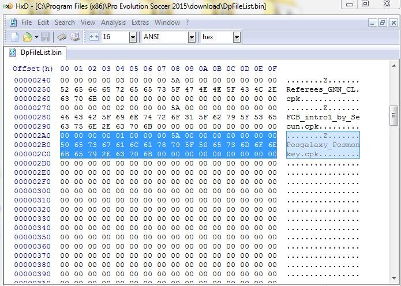Open a file with the folder icon
The width and height of the screenshot is (401, 286).
coord(27,37)
